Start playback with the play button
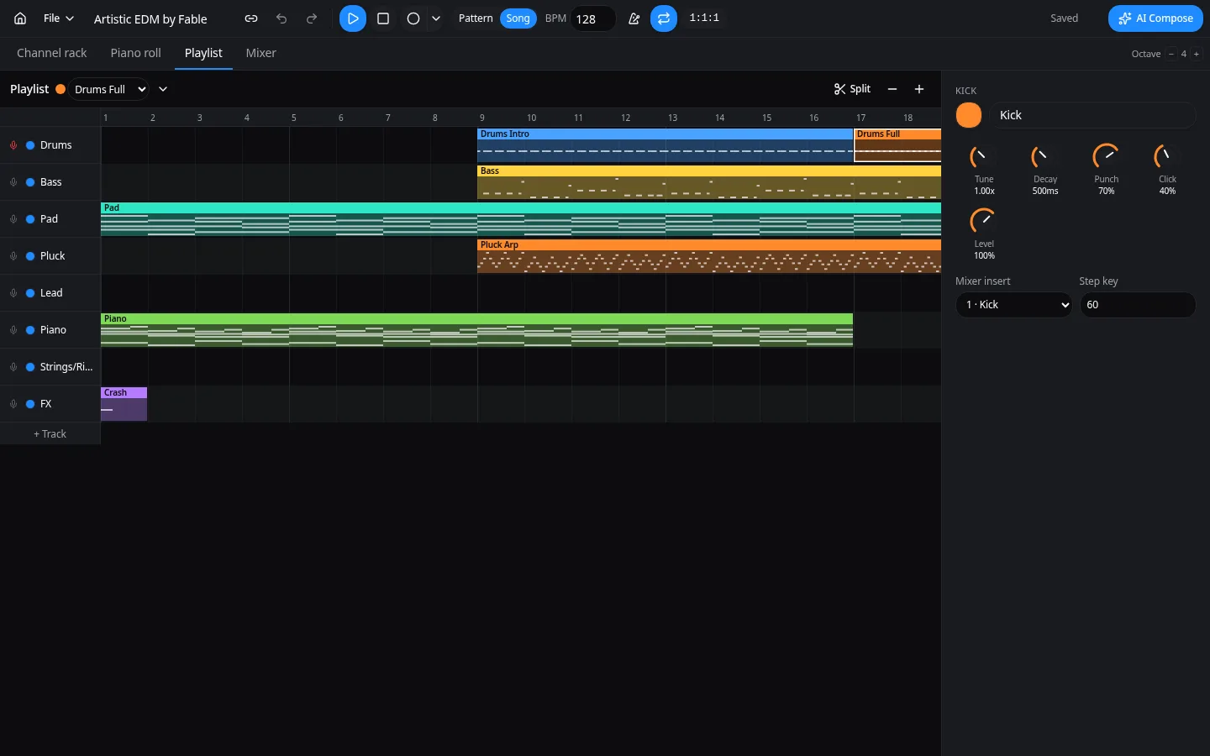The width and height of the screenshot is (1210, 756). (x=353, y=18)
